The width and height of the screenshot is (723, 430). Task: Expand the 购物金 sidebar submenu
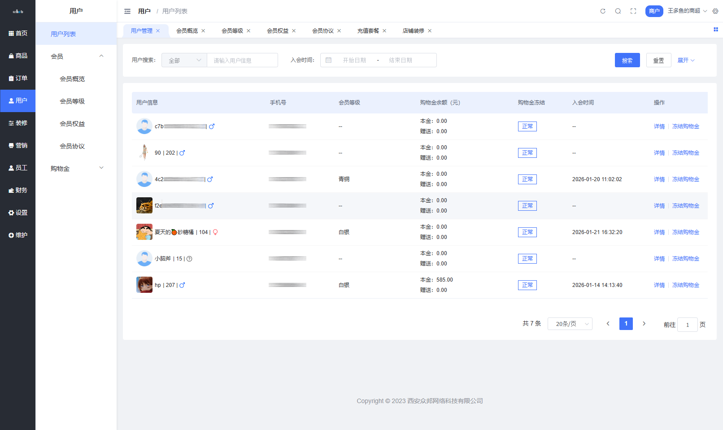click(101, 168)
